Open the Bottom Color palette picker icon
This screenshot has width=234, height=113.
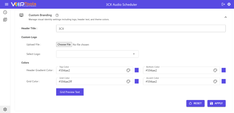(x=215, y=70)
